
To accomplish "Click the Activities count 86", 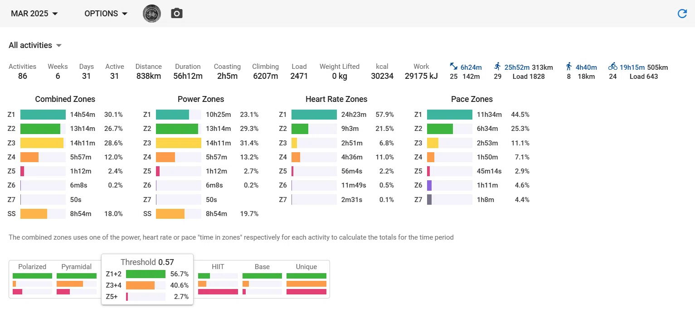I will pos(23,76).
